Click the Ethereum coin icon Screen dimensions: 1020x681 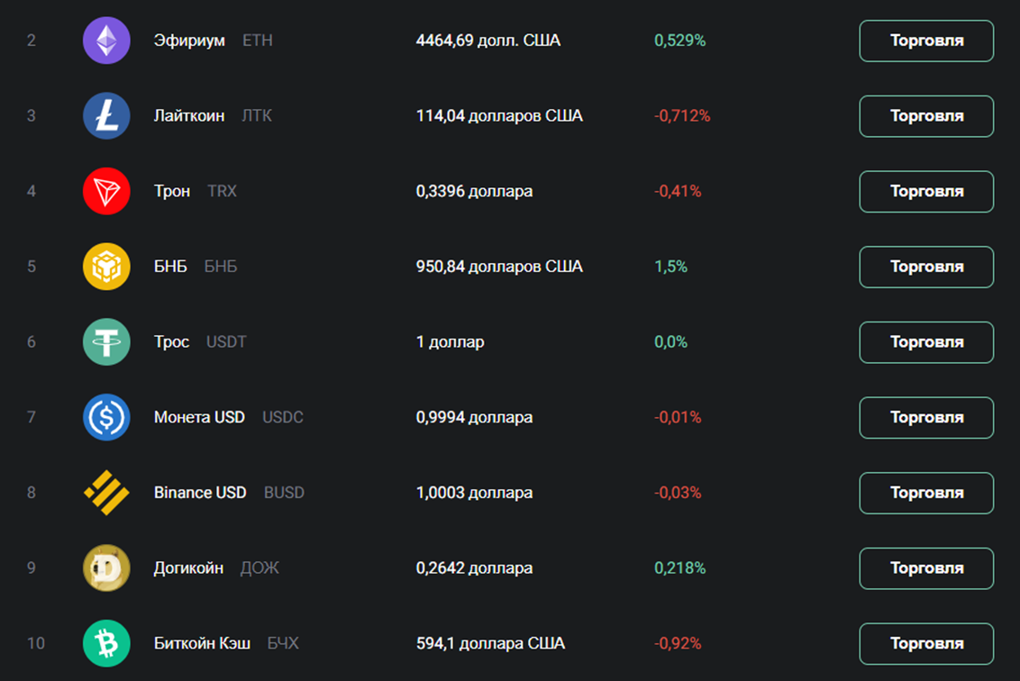(x=106, y=41)
